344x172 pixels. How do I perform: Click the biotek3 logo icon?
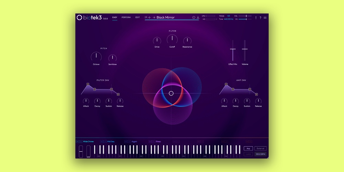point(79,18)
